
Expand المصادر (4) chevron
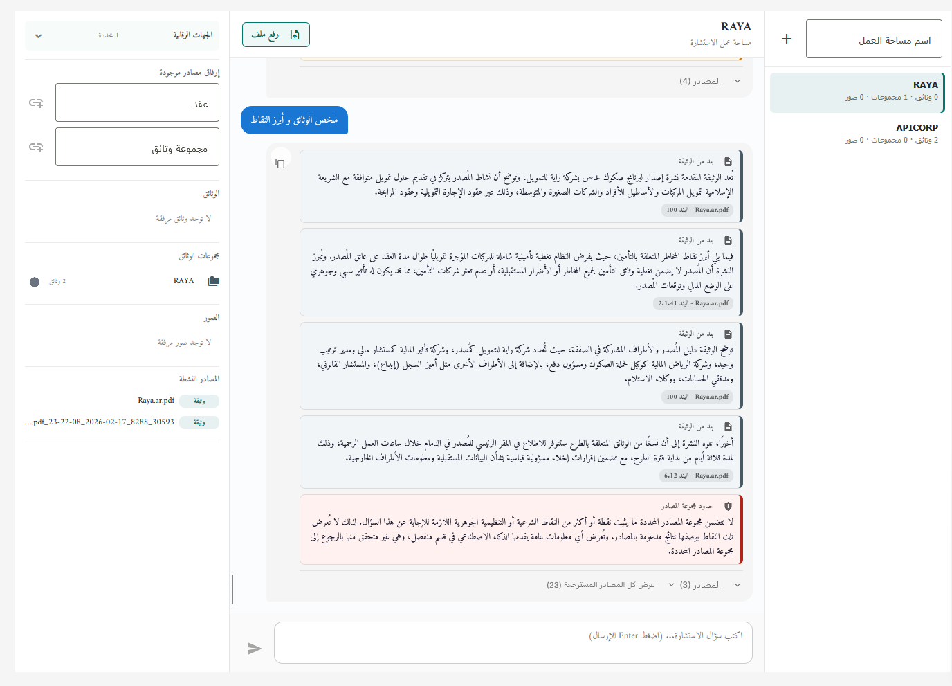pyautogui.click(x=738, y=81)
